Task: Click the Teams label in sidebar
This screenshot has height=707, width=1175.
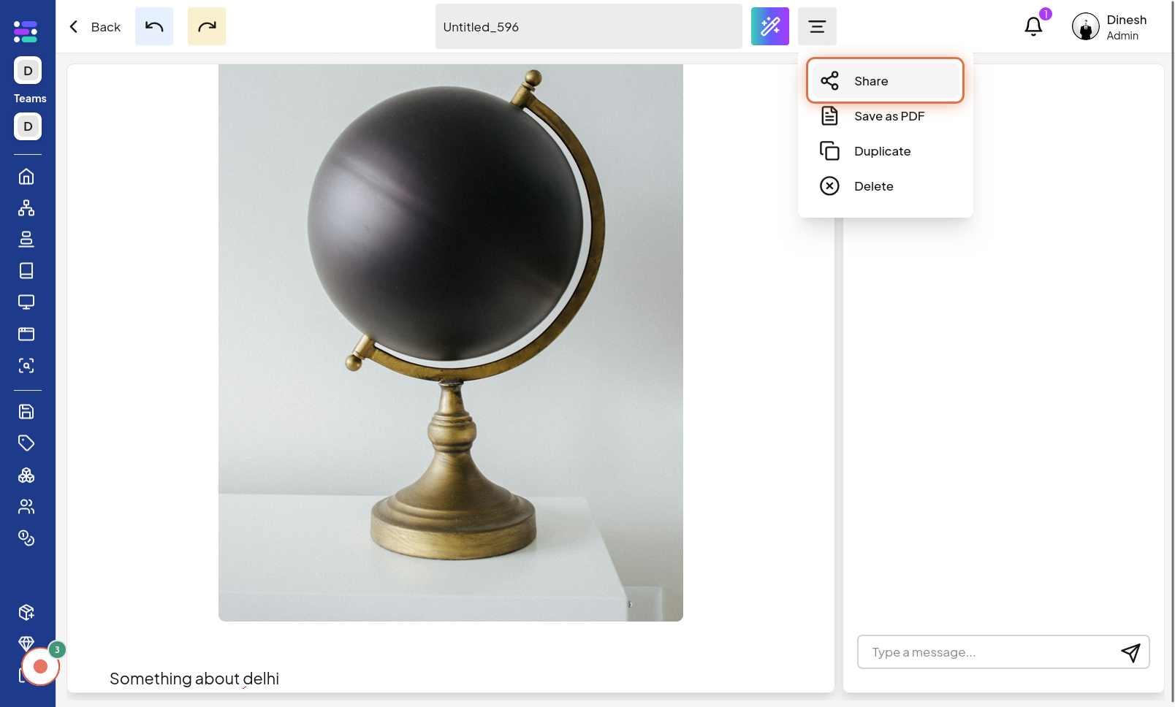Action: coord(30,99)
